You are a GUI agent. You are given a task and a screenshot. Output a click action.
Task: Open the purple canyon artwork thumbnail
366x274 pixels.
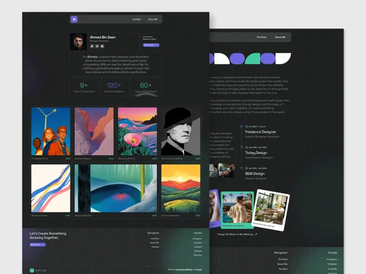pyautogui.click(x=94, y=132)
